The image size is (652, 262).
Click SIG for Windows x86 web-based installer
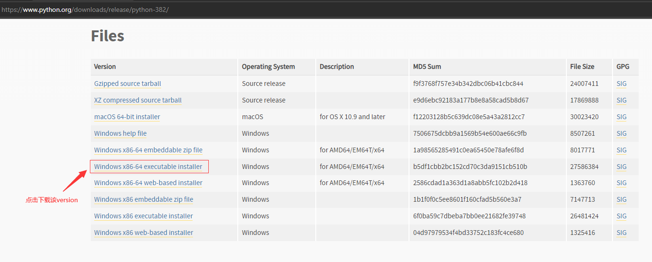pos(622,233)
